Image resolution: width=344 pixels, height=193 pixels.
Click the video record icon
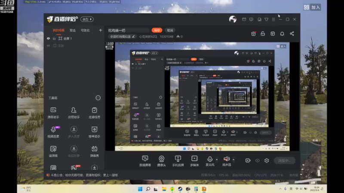click(x=248, y=160)
